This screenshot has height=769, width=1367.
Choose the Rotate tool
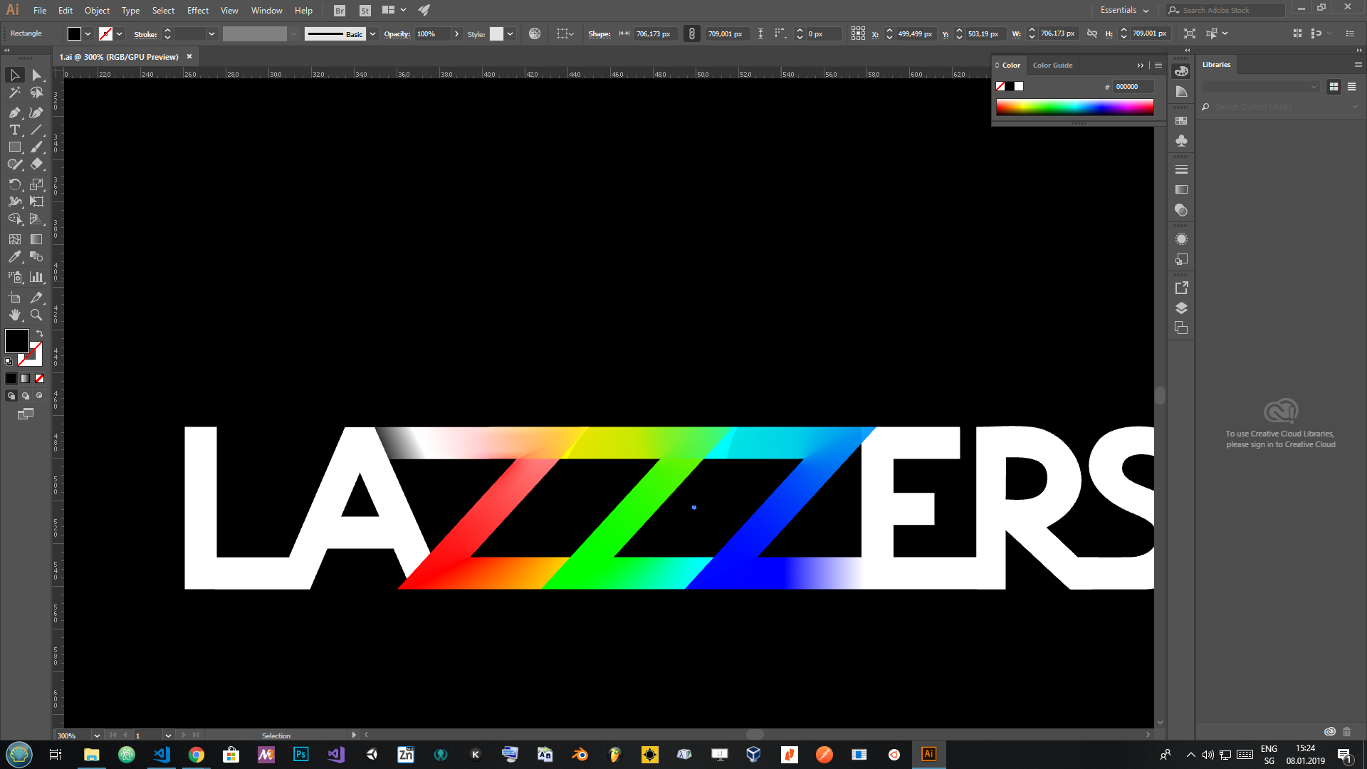[14, 184]
